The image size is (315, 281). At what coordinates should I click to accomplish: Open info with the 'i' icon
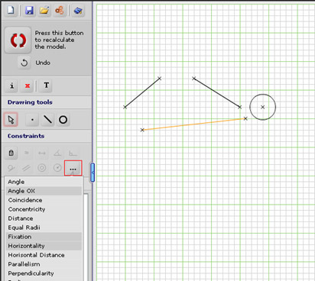(x=11, y=86)
